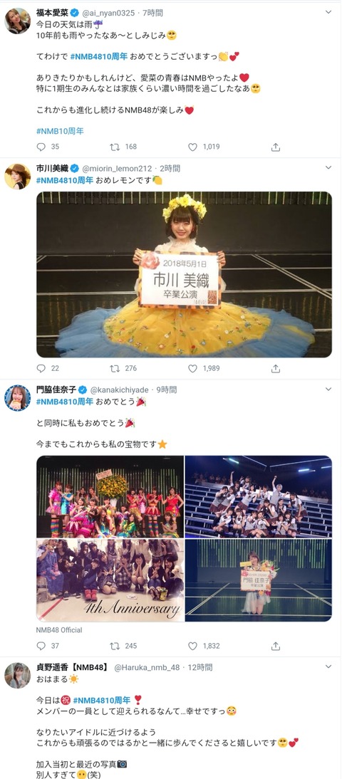Like 門脇佳奈子's tweet with 1,832 likes
Viewport: 342px width, 779px height.
(192, 646)
